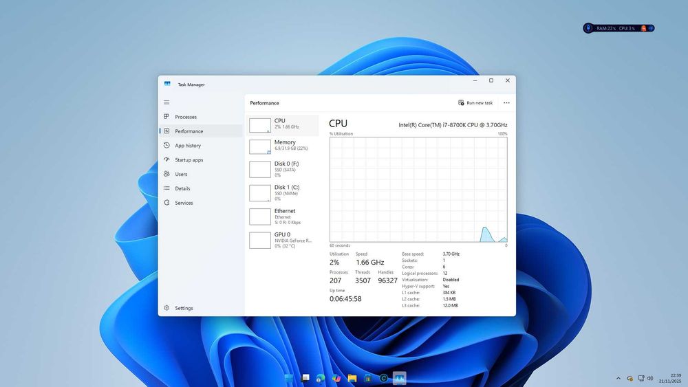This screenshot has height=387, width=688.
Task: Open the Microsoft Edge taskbar icon
Action: coord(321,378)
